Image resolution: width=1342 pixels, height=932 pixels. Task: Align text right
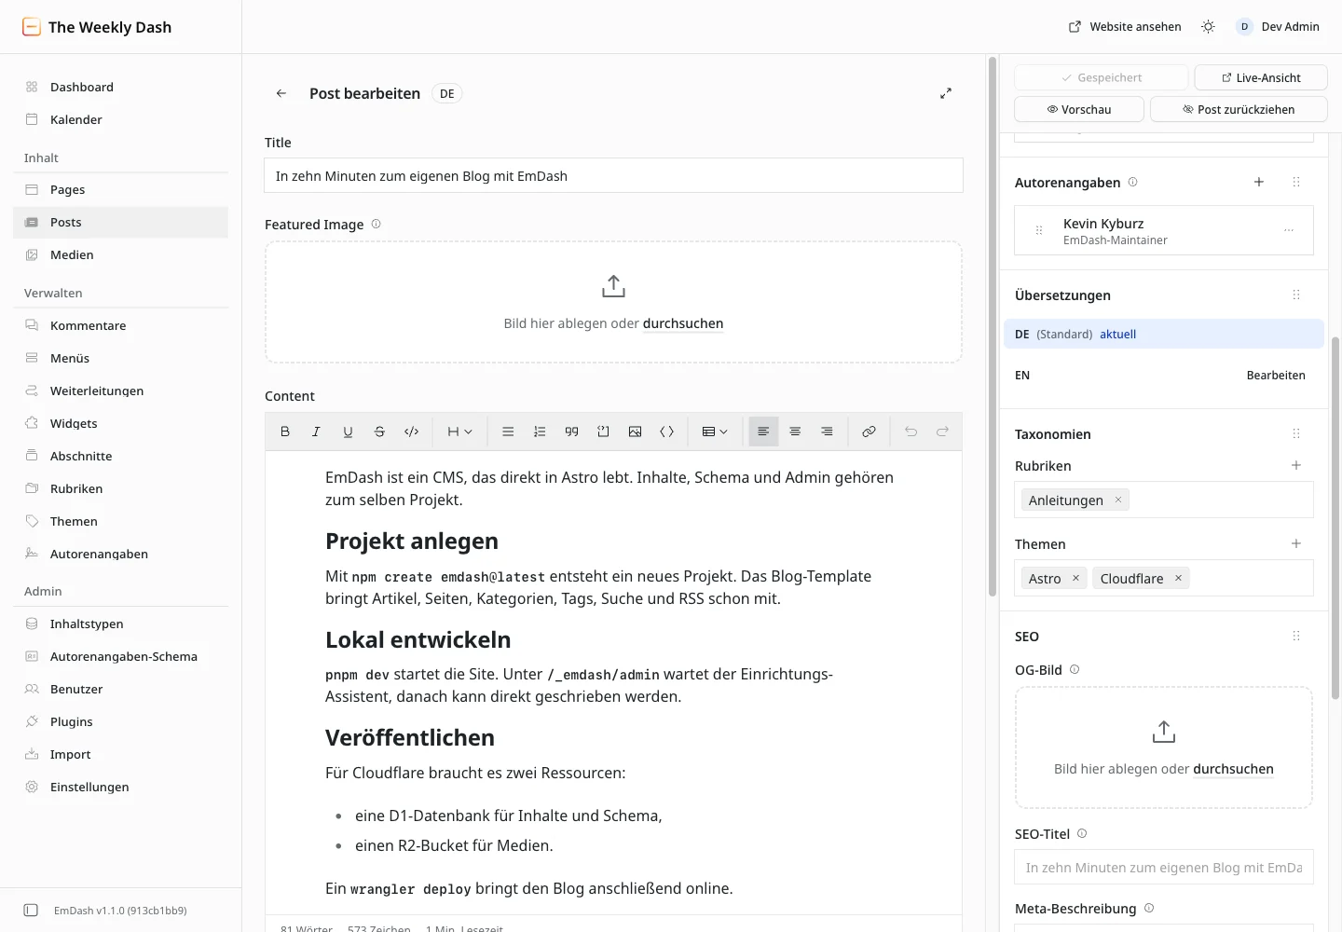(827, 432)
